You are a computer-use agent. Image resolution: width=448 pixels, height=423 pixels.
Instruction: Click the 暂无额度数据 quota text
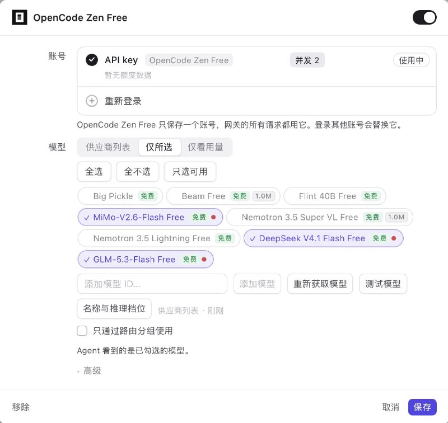128,76
